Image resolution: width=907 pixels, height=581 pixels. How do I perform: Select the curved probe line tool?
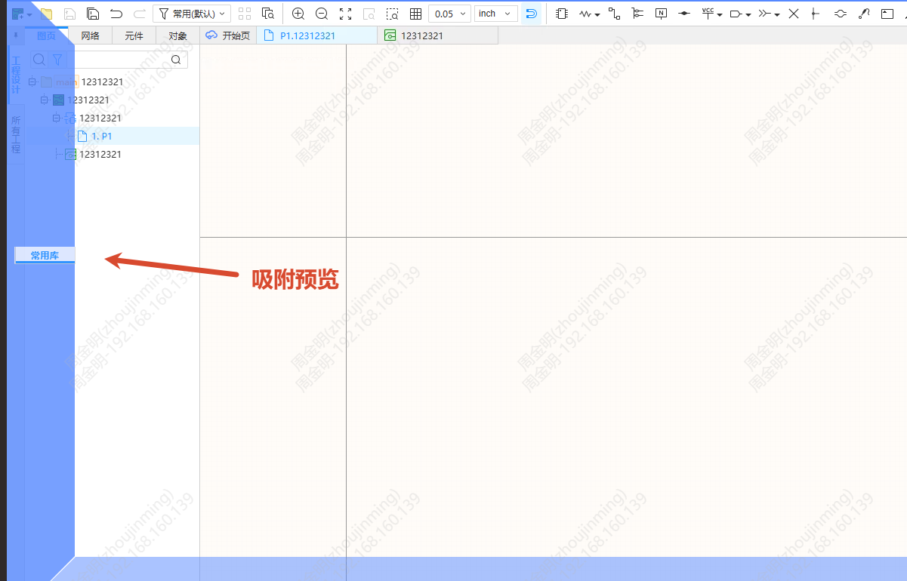[864, 14]
